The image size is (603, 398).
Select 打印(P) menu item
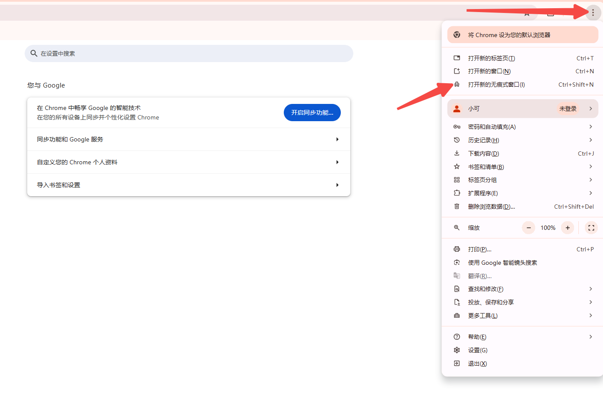coord(523,249)
